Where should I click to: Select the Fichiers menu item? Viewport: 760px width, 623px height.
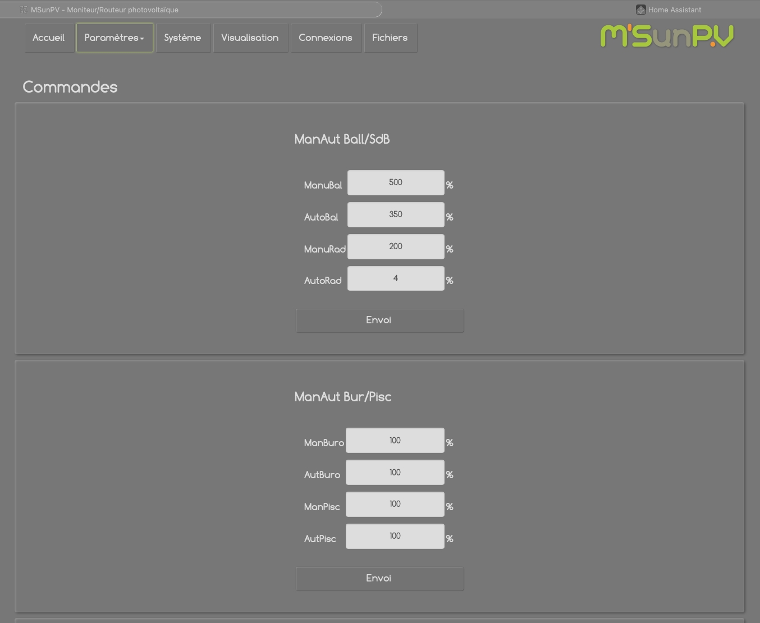[x=391, y=38]
